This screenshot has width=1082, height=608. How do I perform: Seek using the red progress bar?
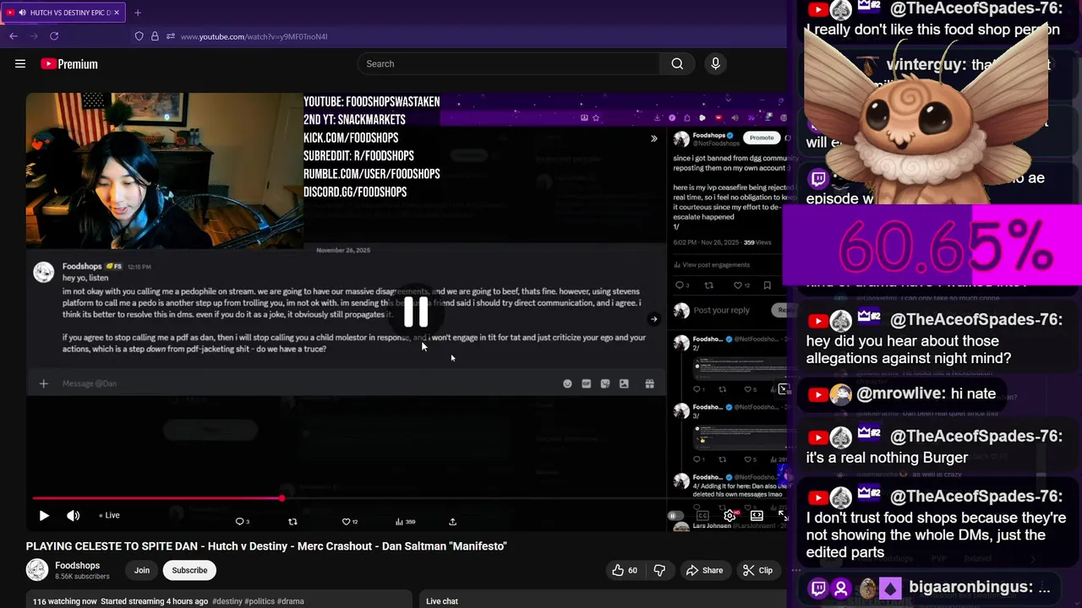[157, 498]
